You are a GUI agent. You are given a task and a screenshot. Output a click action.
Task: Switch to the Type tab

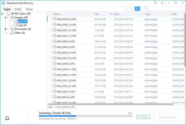coord(7,9)
